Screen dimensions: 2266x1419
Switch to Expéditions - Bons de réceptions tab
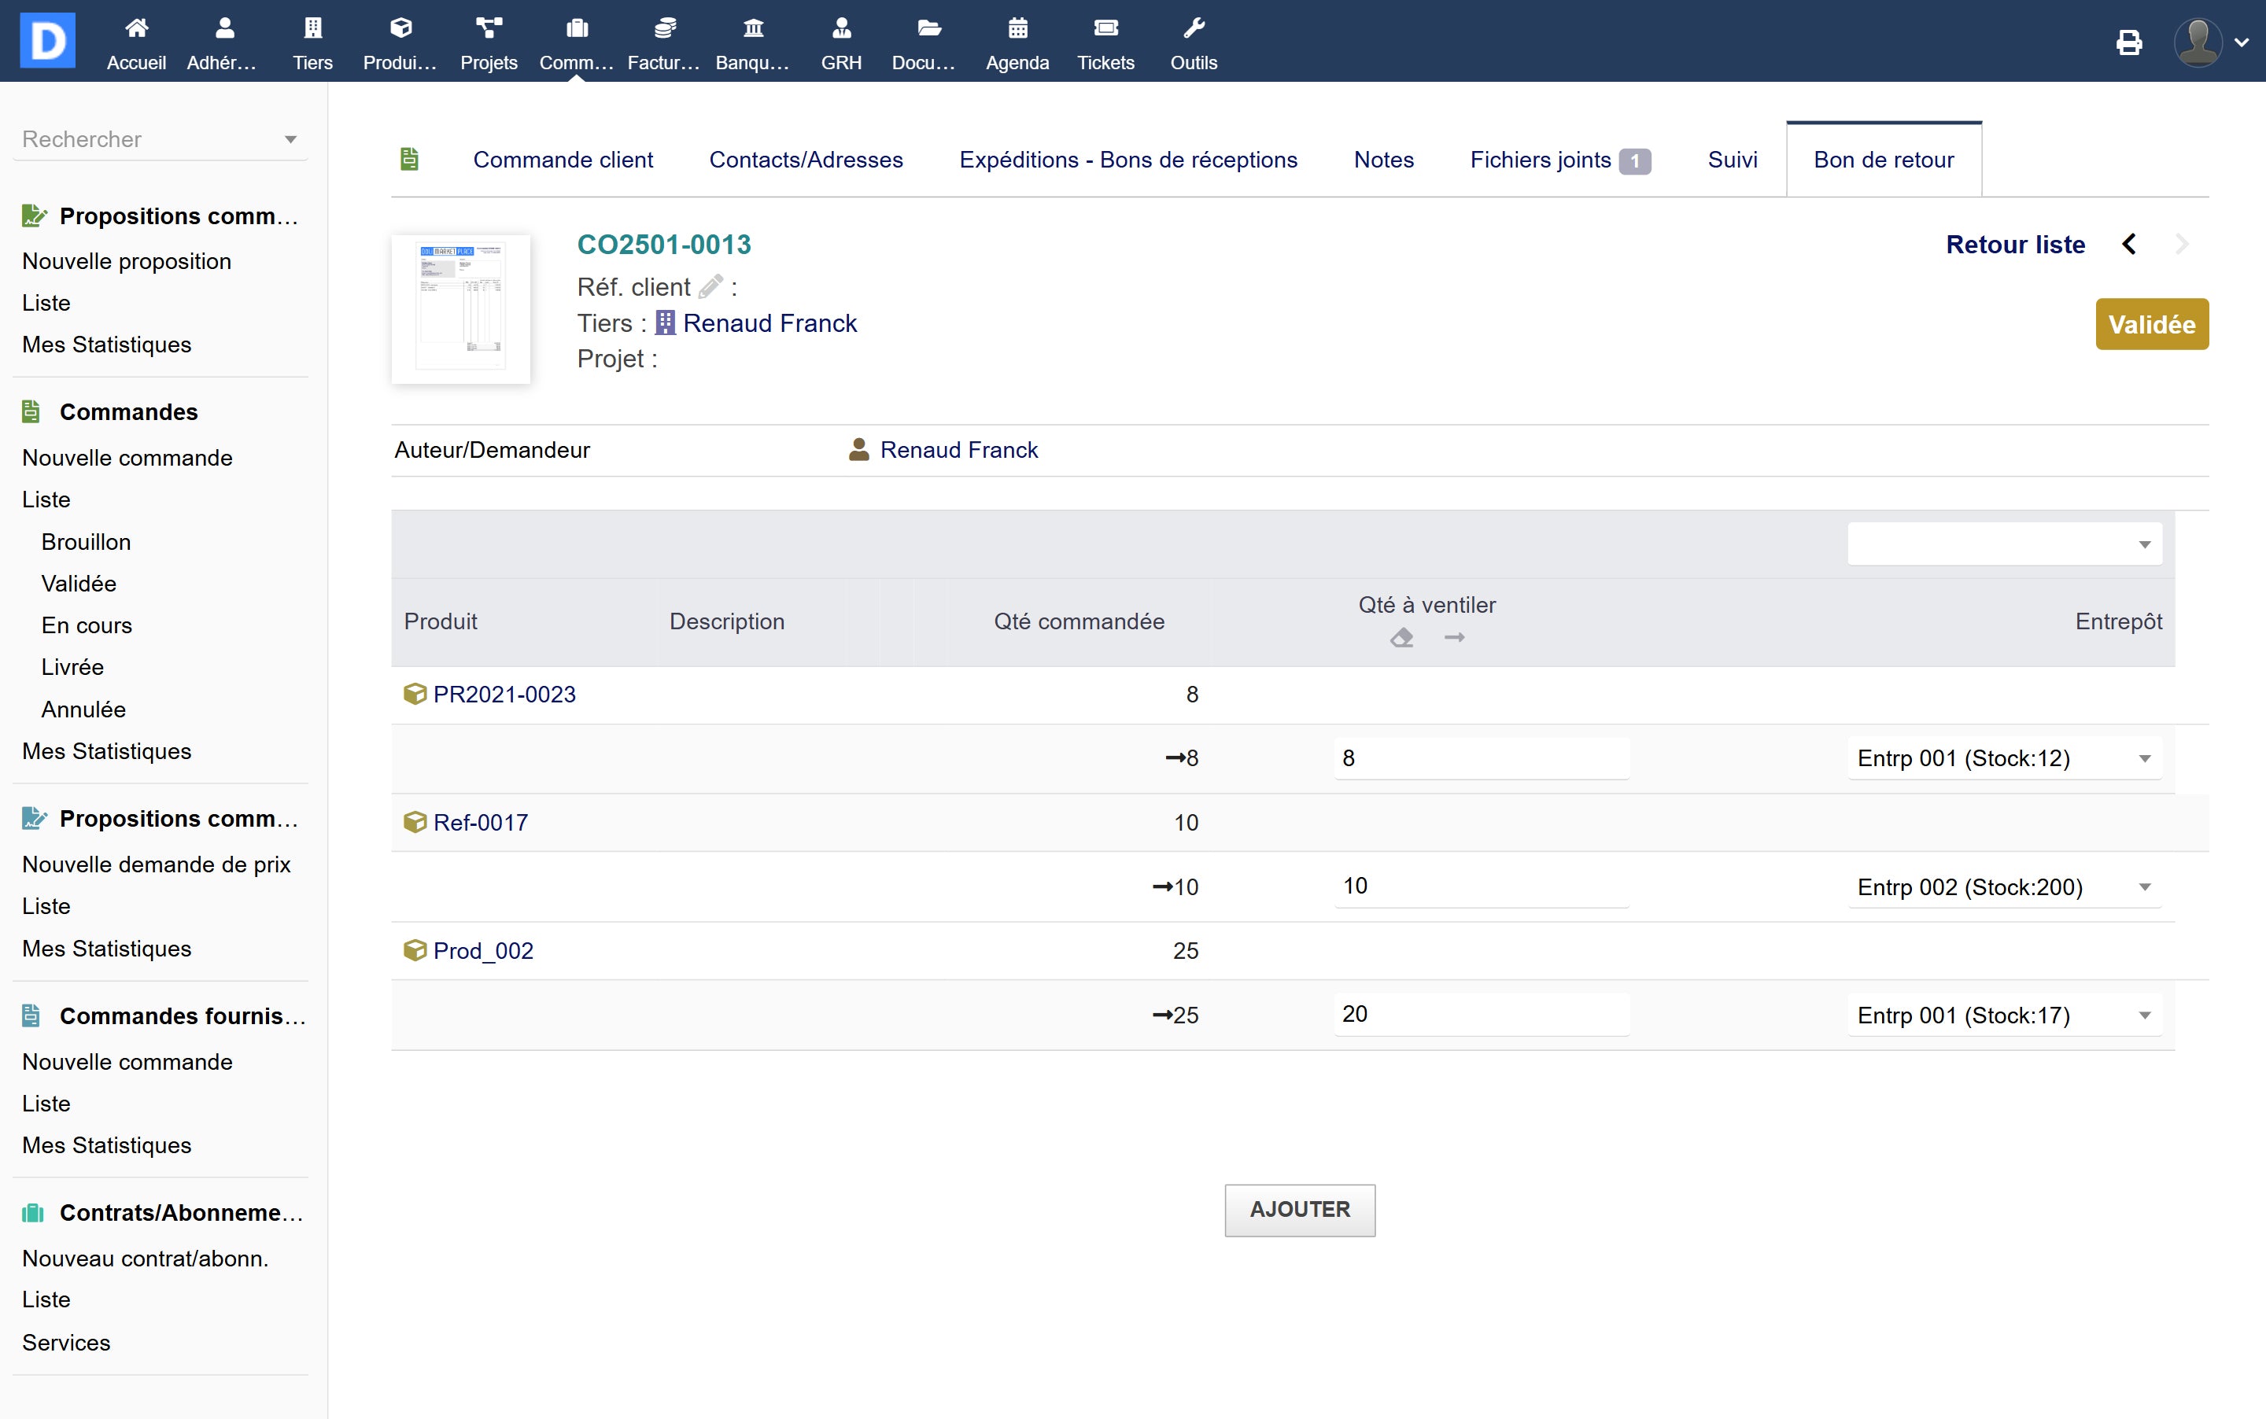pyautogui.click(x=1127, y=160)
